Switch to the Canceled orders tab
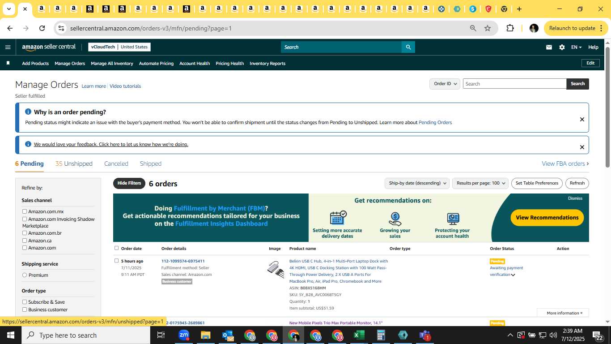611x344 pixels. tap(116, 163)
